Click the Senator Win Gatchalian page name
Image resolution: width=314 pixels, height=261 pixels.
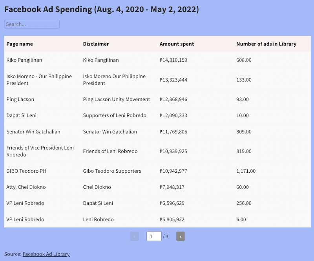[x=33, y=131]
